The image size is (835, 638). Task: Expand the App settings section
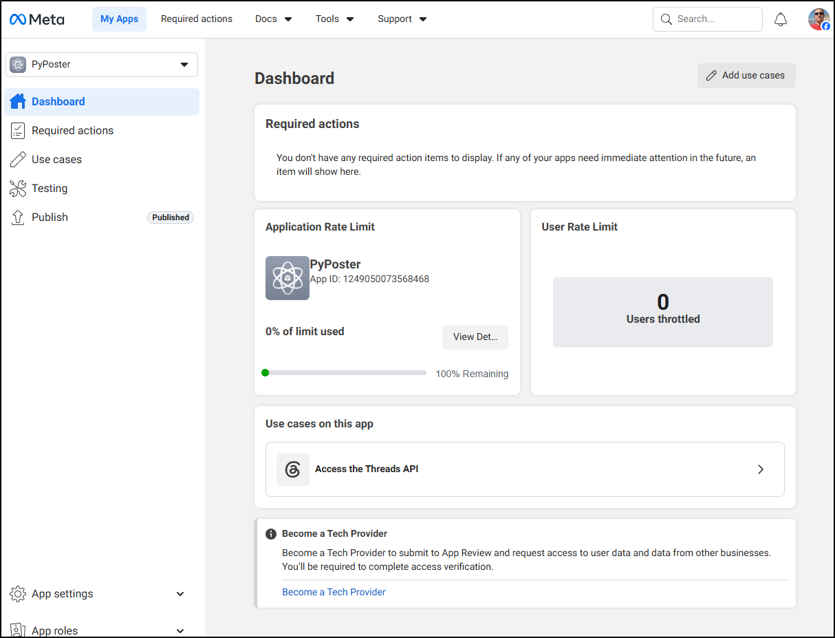tap(180, 594)
